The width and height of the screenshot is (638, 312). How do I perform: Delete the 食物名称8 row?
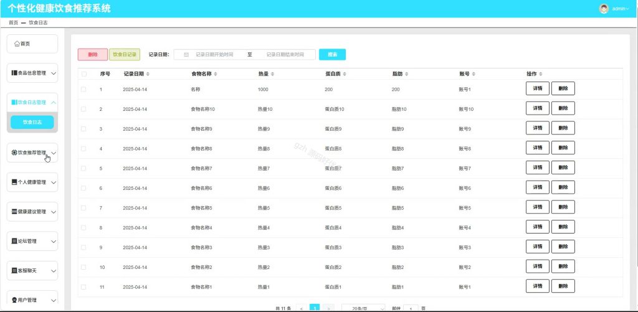[563, 148]
